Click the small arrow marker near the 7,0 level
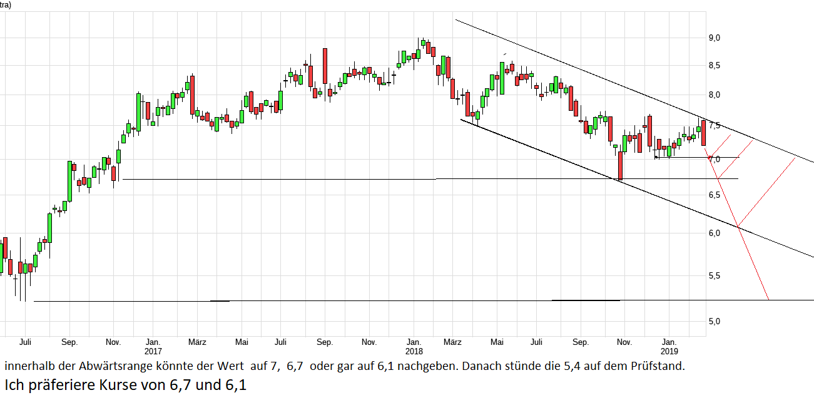The image size is (814, 410). coord(656,158)
